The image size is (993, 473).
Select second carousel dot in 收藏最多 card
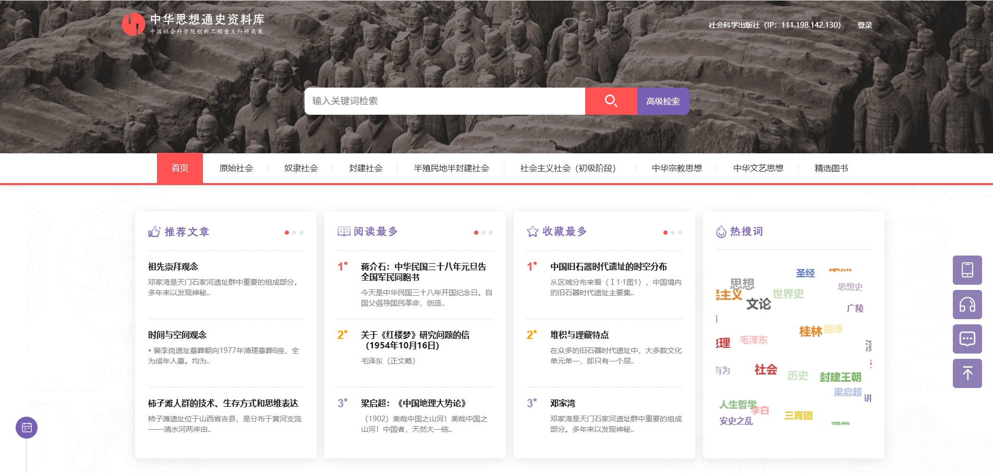click(x=673, y=233)
